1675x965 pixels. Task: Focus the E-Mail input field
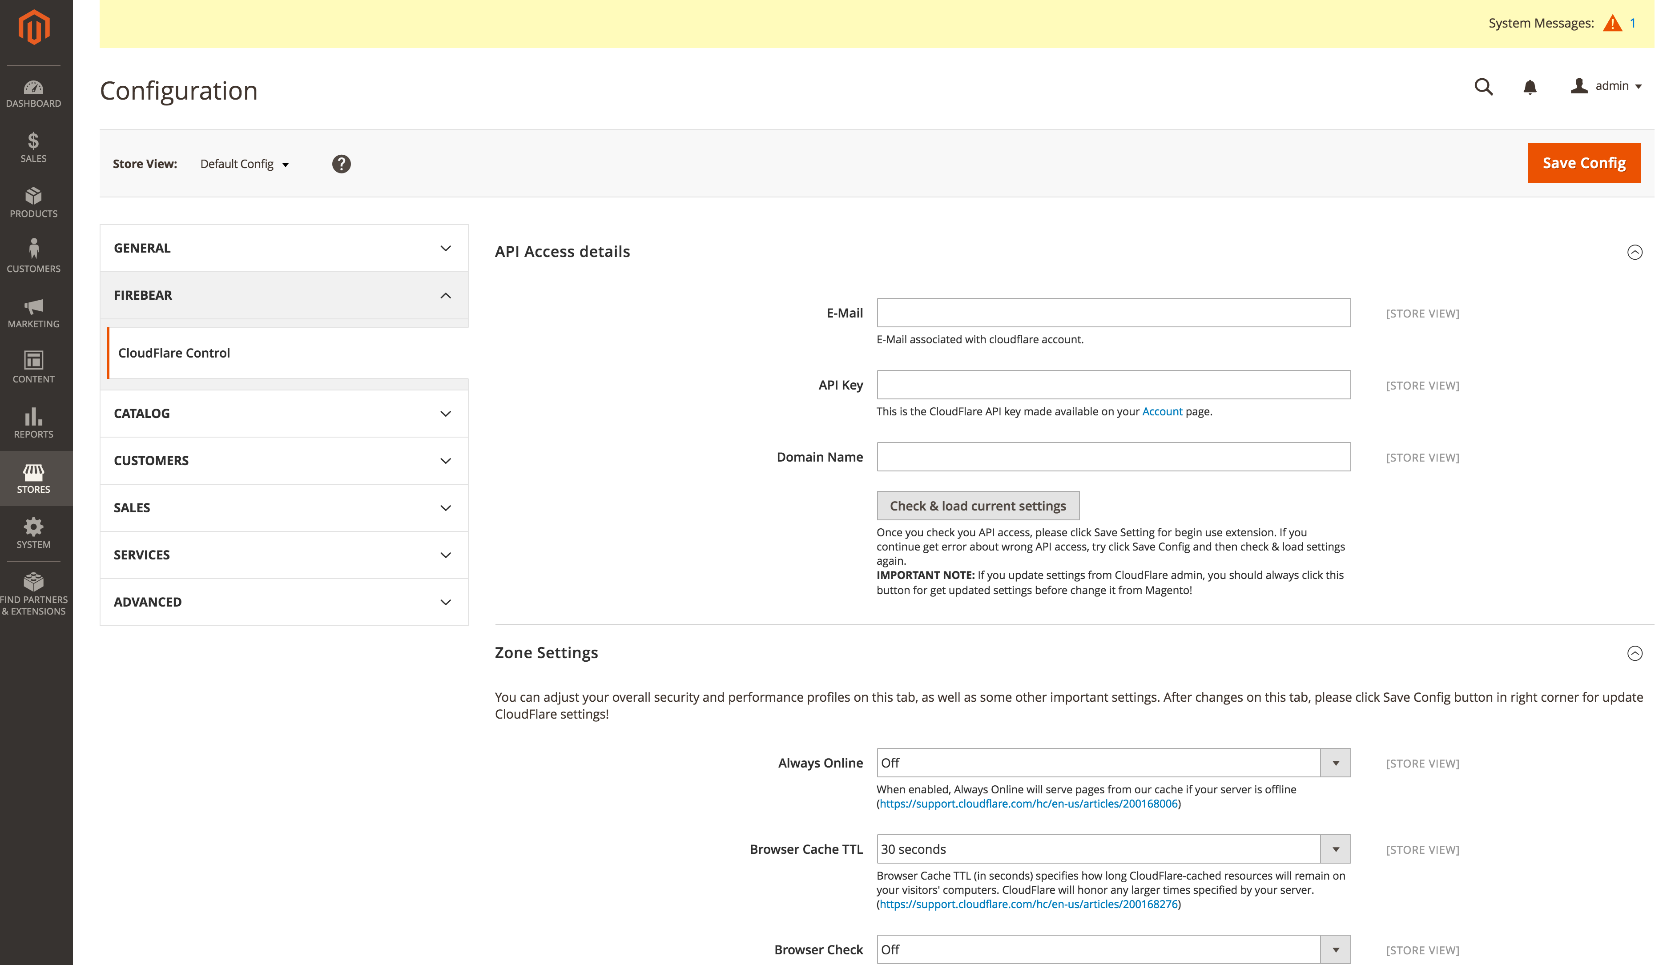coord(1114,313)
